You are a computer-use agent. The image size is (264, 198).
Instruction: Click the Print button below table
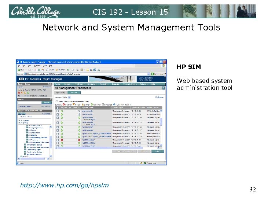click(158, 151)
